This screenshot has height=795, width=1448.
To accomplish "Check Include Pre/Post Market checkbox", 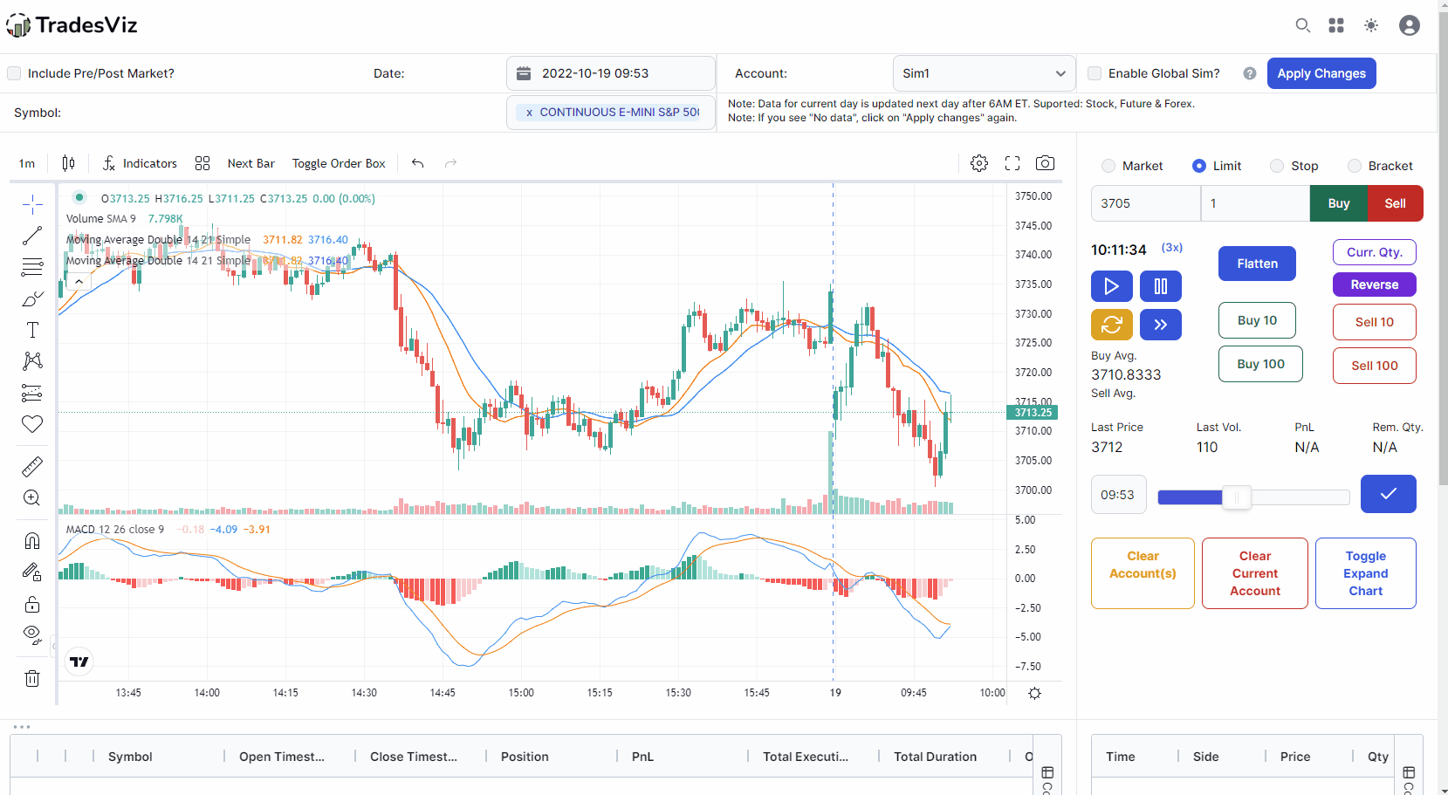I will click(14, 73).
